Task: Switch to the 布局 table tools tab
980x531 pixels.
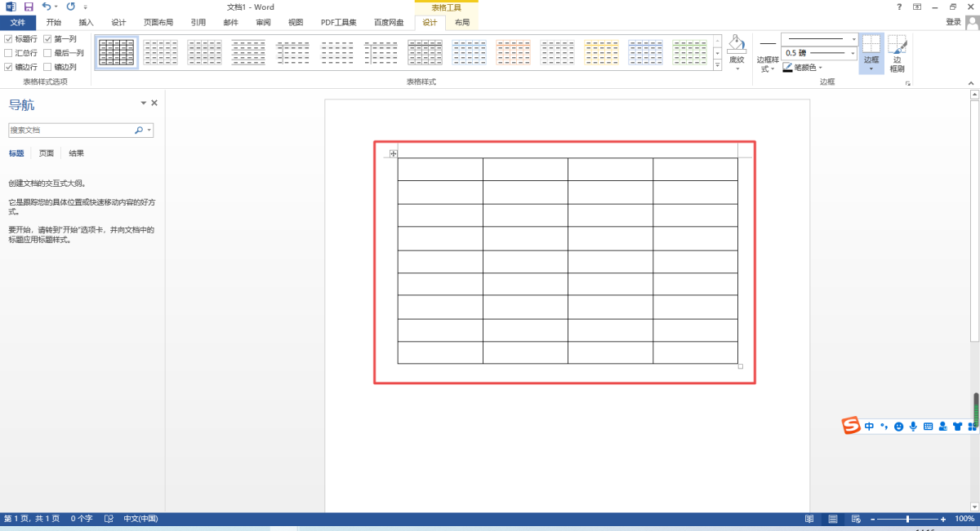Action: [x=462, y=23]
